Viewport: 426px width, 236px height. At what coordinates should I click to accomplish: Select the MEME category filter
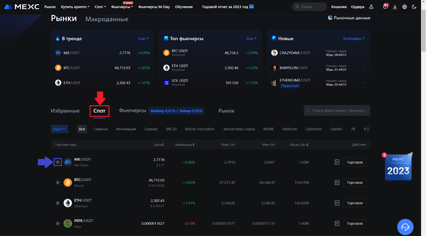(269, 129)
